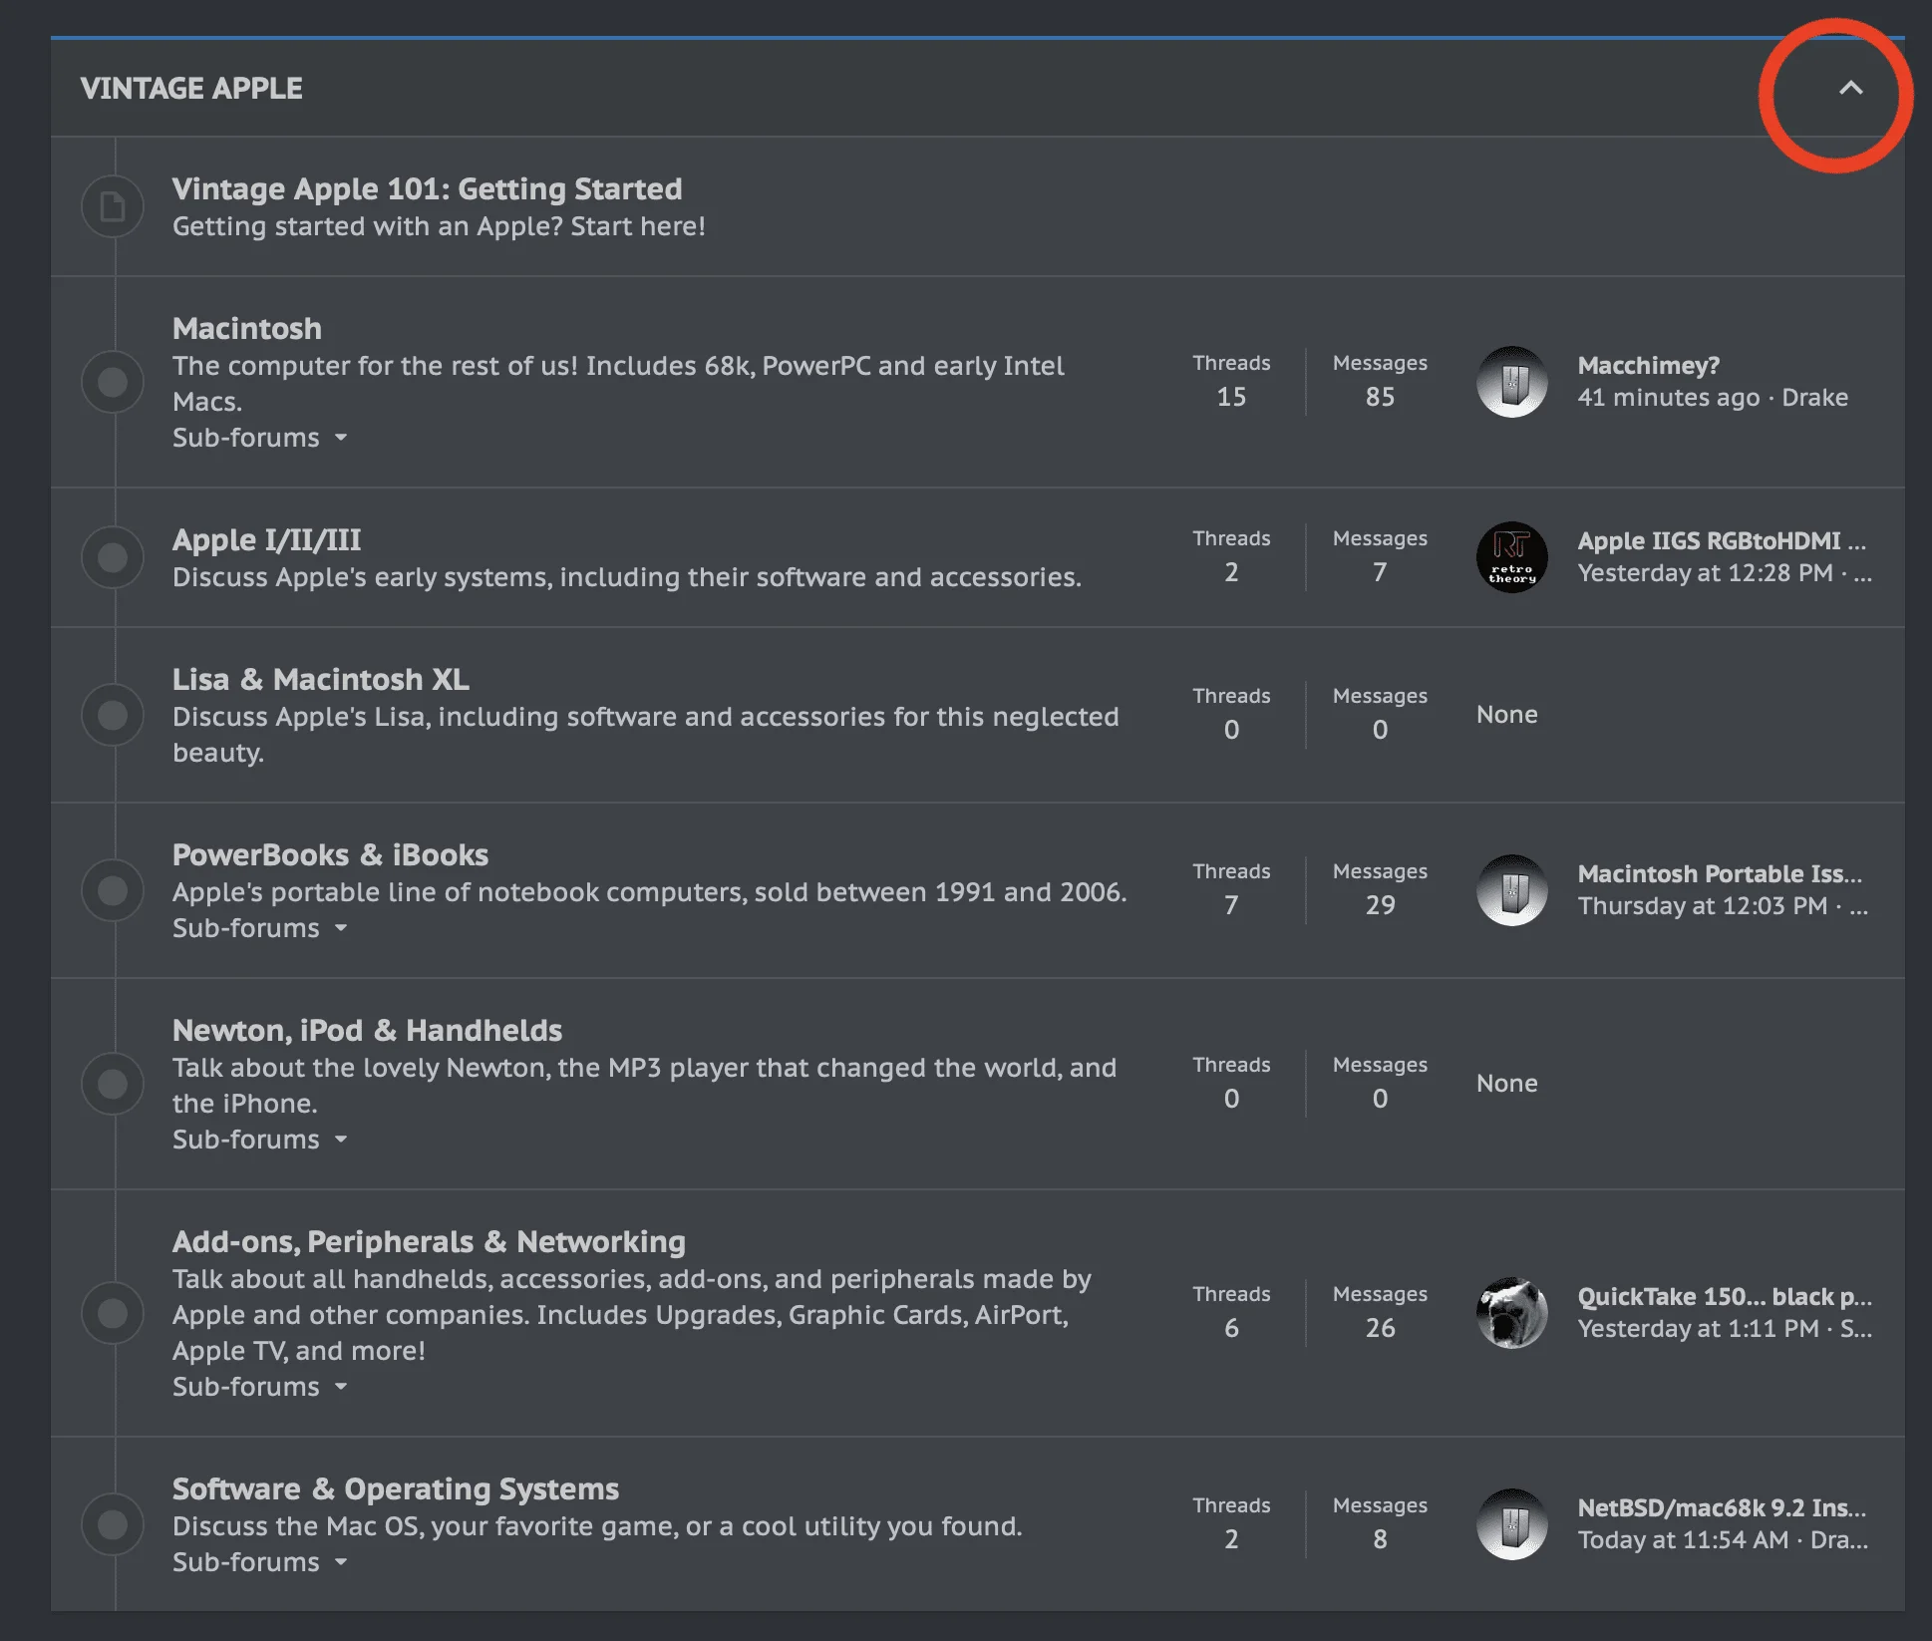1932x1641 pixels.
Task: Click '41 minutes ago' timestamp
Action: point(1669,397)
